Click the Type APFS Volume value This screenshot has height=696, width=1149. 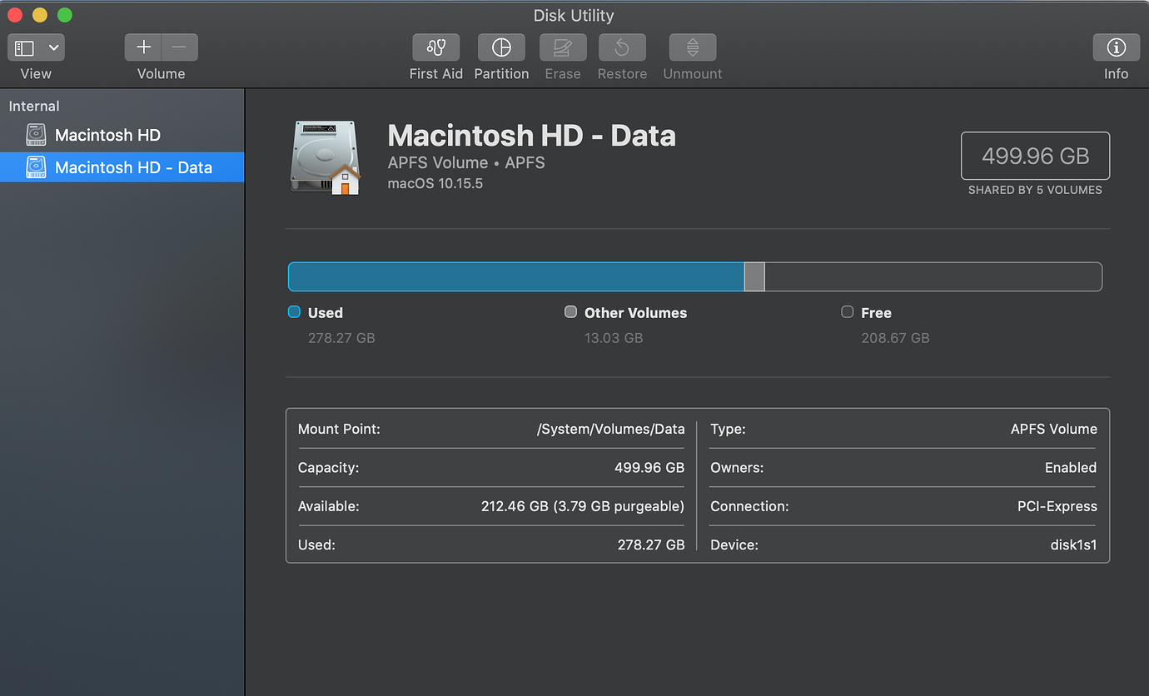pos(1054,430)
